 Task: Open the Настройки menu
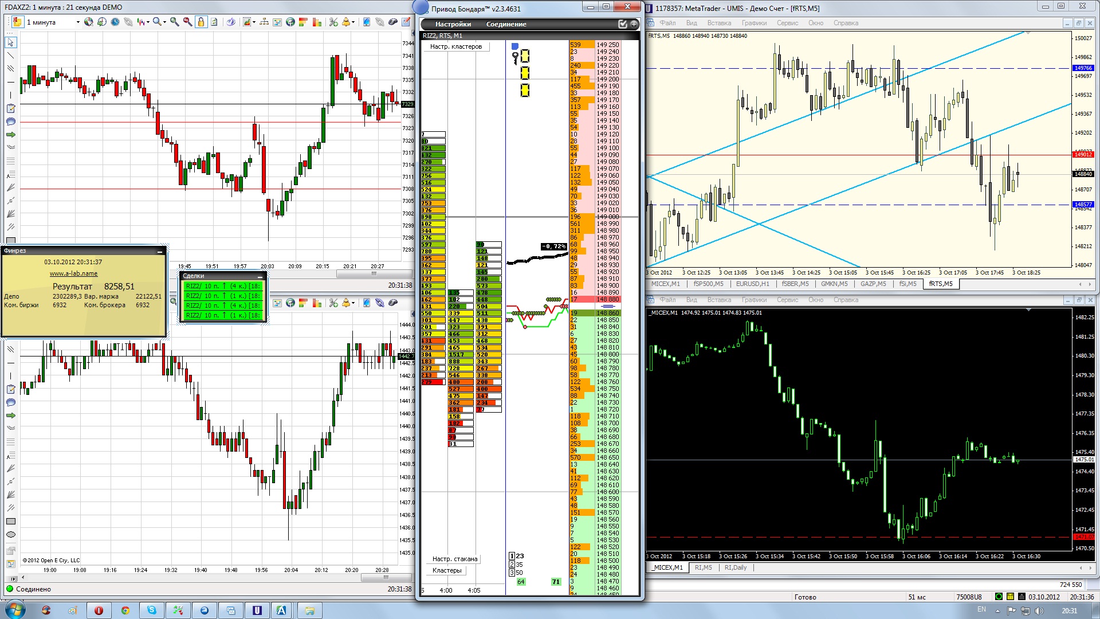[453, 24]
